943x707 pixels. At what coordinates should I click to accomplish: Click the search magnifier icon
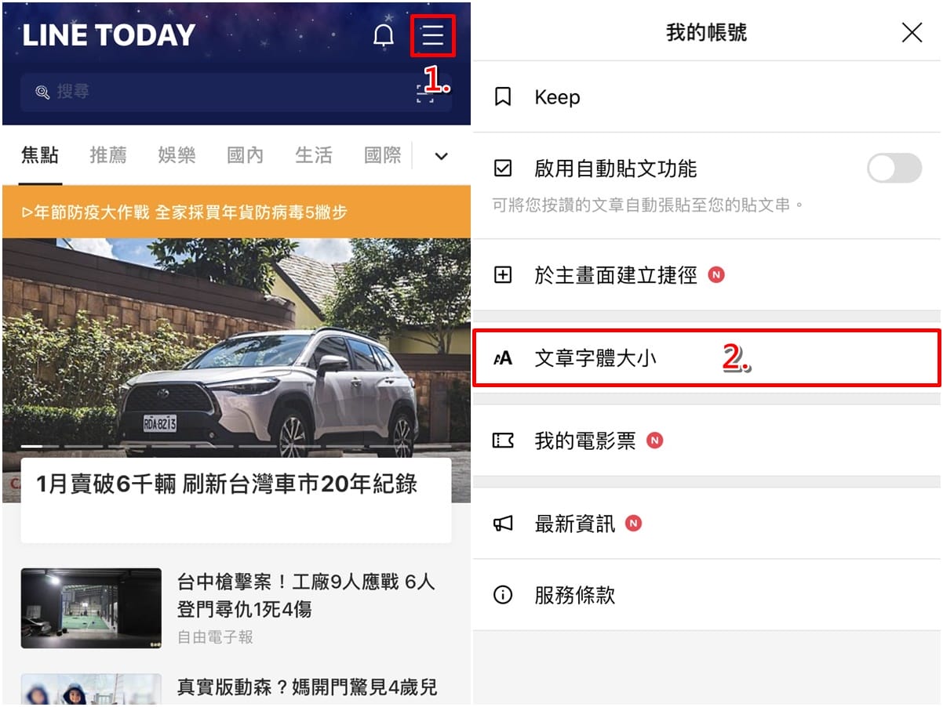pos(42,92)
